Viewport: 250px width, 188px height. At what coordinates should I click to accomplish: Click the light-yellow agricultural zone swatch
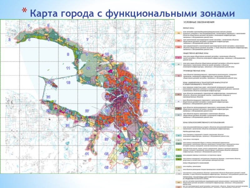pyautogui.click(x=178, y=128)
